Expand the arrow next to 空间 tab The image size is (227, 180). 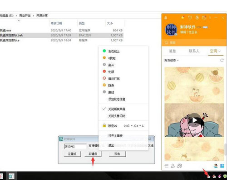[219, 51]
